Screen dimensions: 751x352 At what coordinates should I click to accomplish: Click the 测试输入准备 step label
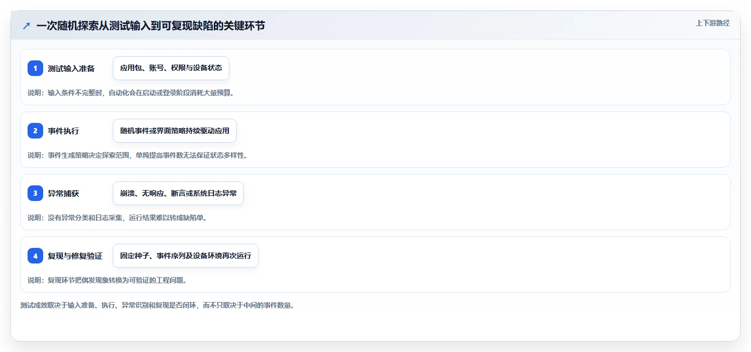pos(71,68)
